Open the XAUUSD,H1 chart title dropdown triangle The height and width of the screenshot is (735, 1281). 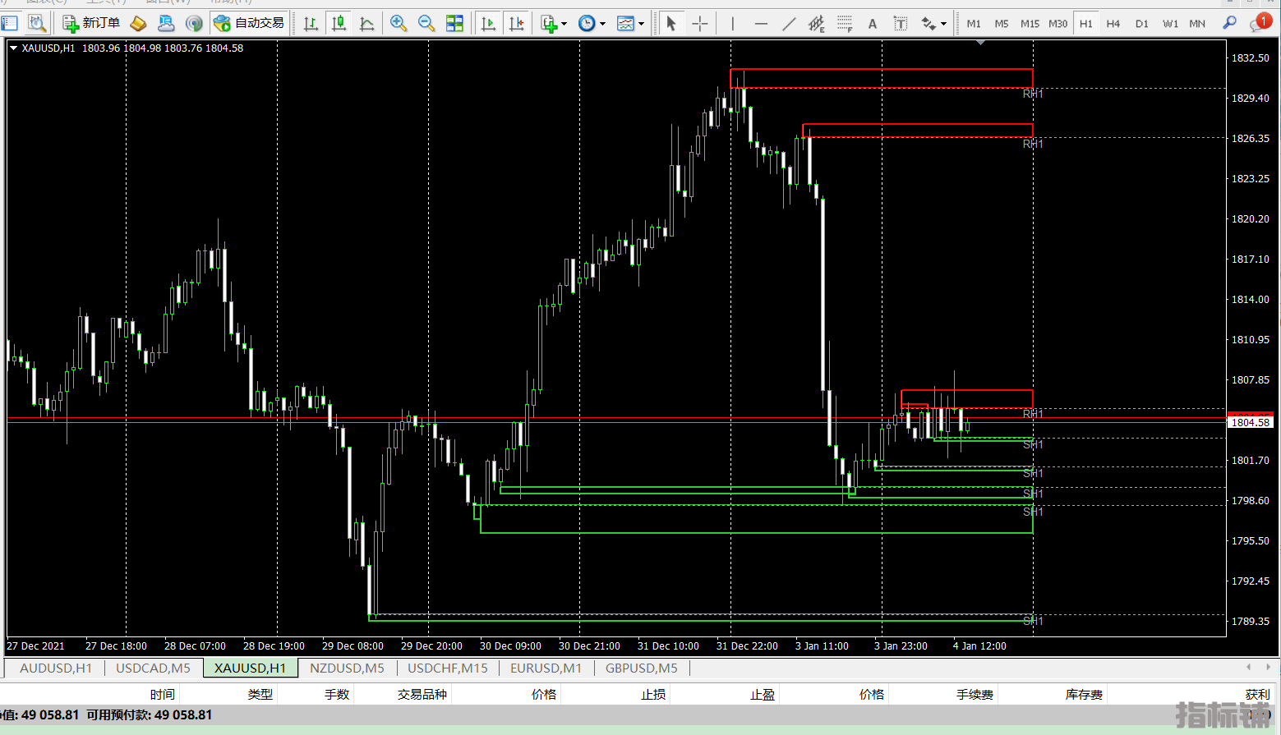pyautogui.click(x=13, y=48)
